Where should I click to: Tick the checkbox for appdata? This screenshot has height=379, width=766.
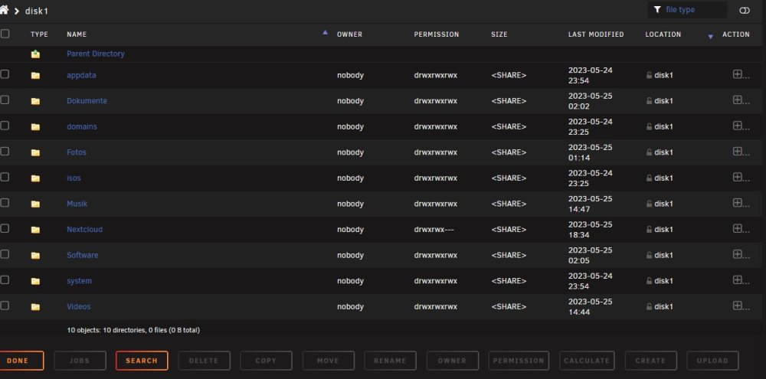5,74
